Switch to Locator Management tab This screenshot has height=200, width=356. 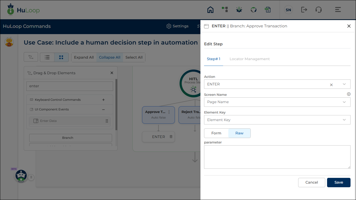249,59
